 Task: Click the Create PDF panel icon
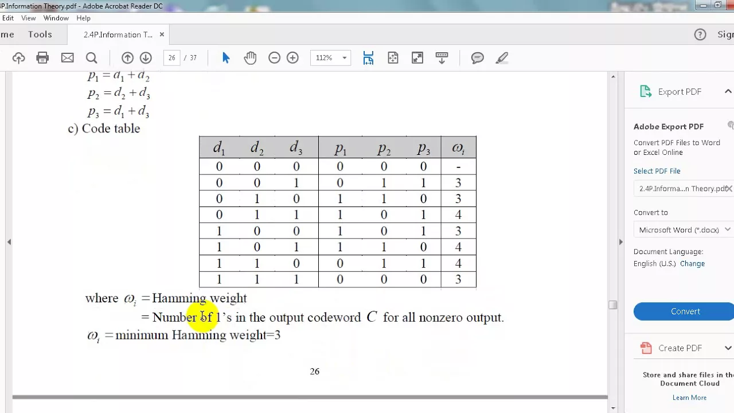pyautogui.click(x=646, y=348)
